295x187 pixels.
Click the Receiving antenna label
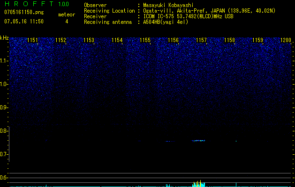108,22
